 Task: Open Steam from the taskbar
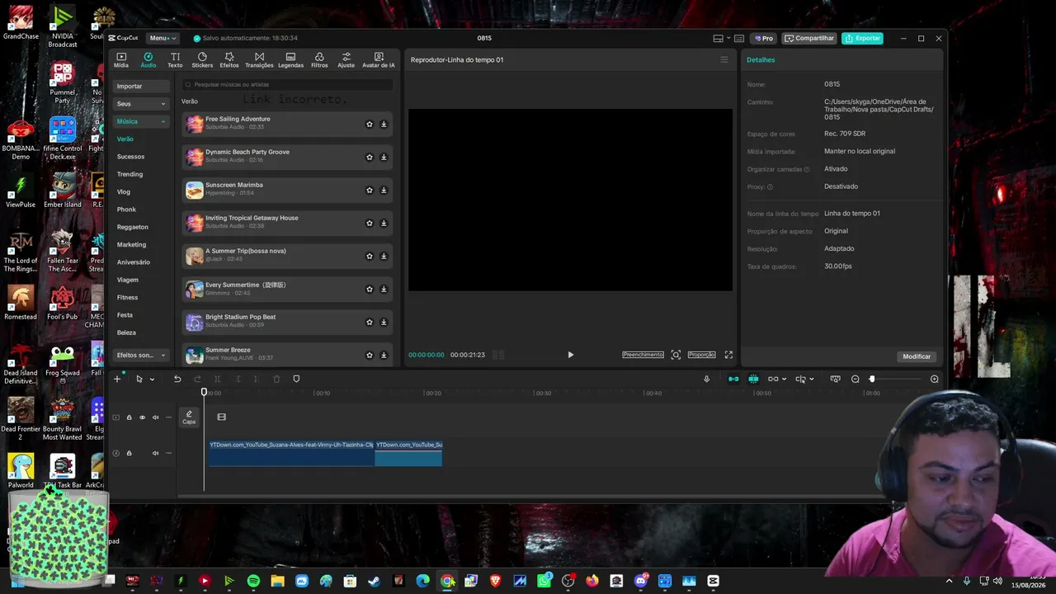coord(374,581)
